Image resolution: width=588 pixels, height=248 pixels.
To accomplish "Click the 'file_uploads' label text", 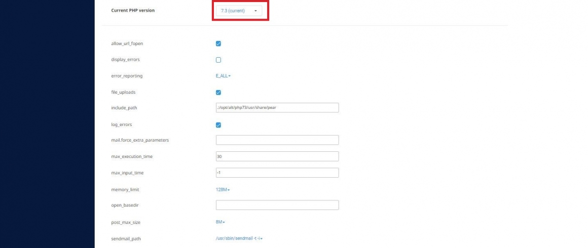I will [x=123, y=92].
